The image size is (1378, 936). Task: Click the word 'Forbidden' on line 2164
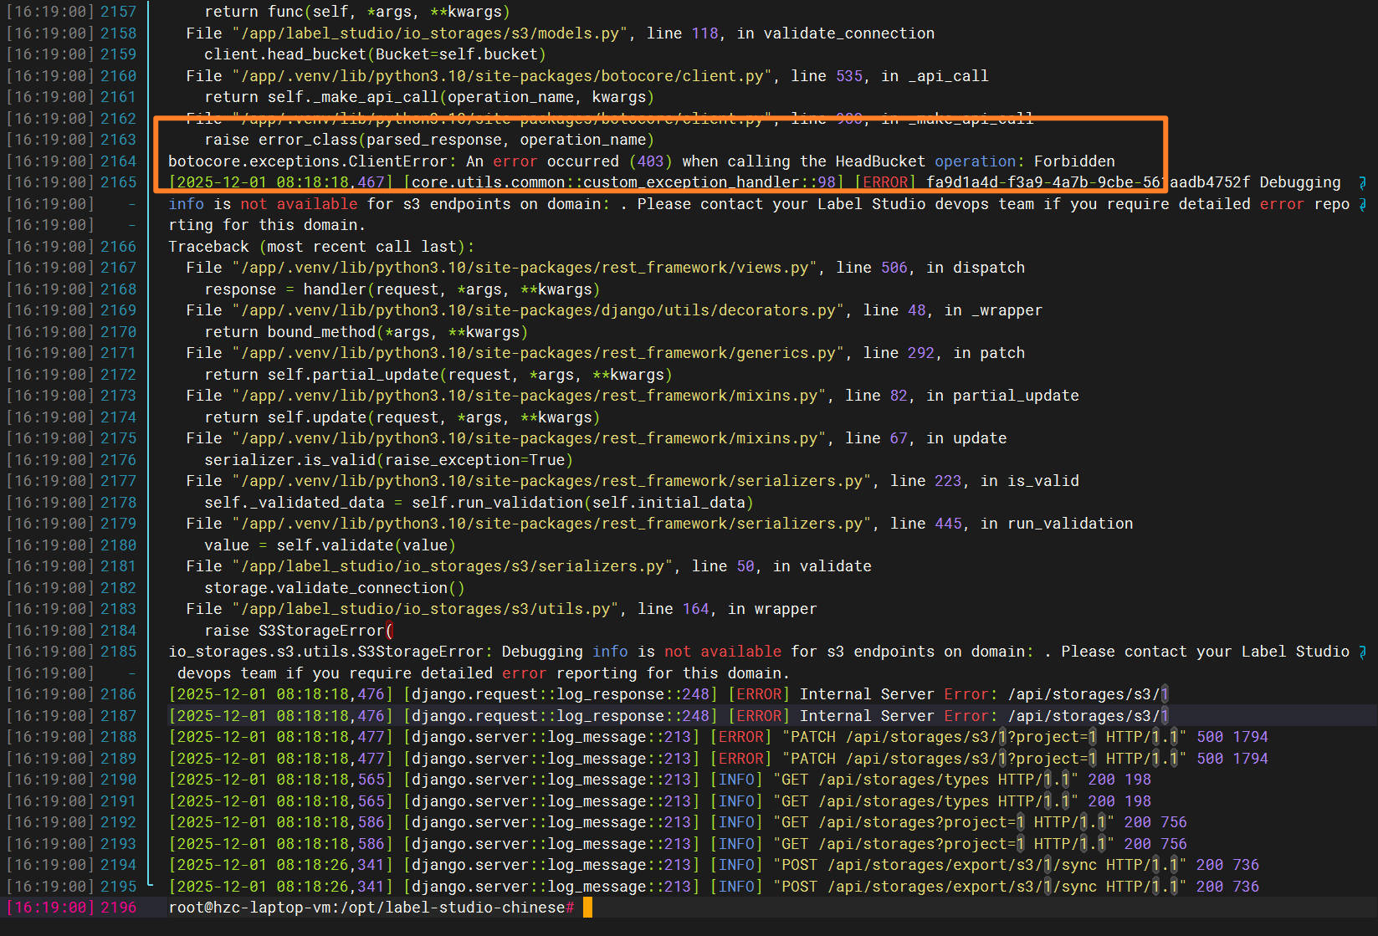(x=1074, y=161)
